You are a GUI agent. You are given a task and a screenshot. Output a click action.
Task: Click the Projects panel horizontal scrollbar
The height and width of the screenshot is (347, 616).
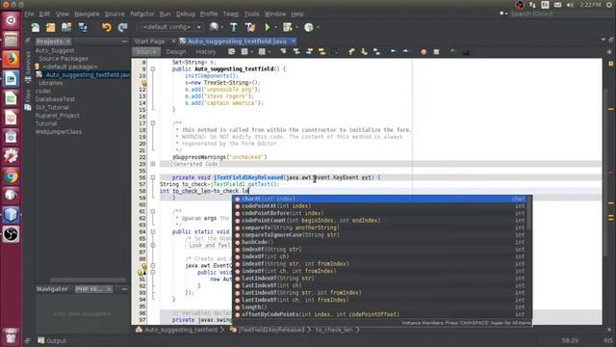tap(88, 280)
